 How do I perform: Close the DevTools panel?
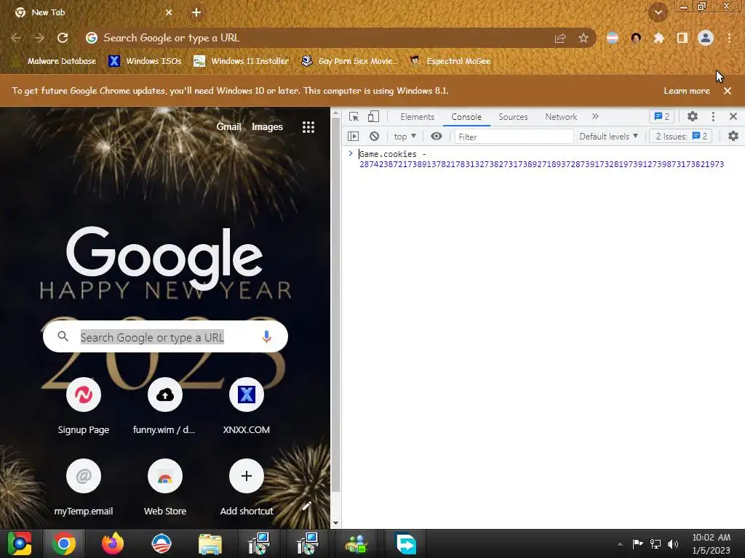point(733,117)
